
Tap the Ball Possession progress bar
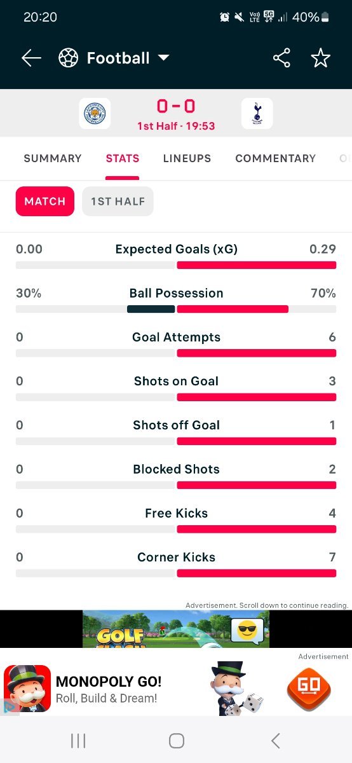click(x=176, y=309)
